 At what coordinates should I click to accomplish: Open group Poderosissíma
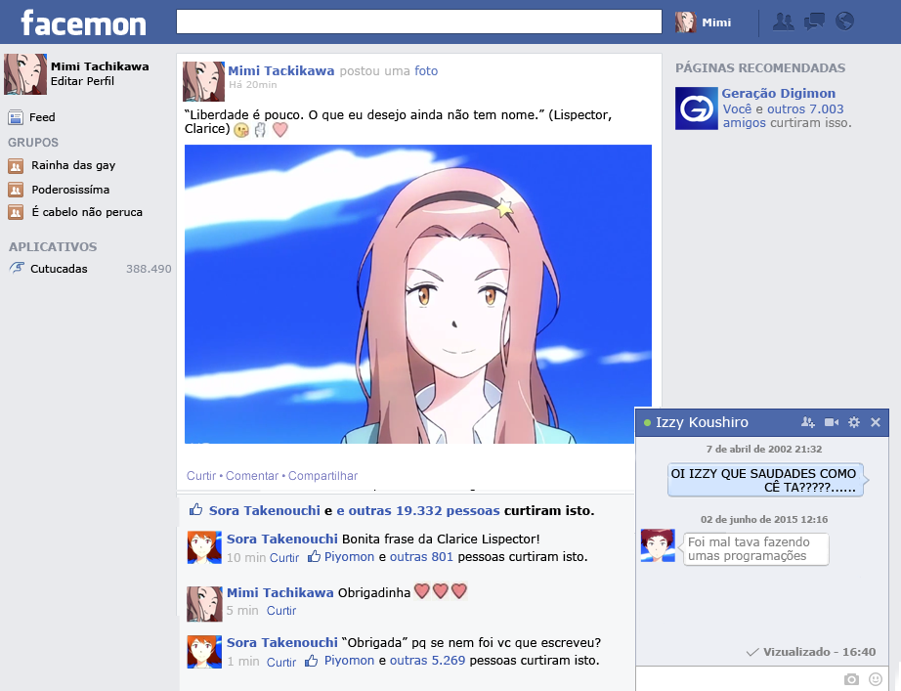pos(70,190)
